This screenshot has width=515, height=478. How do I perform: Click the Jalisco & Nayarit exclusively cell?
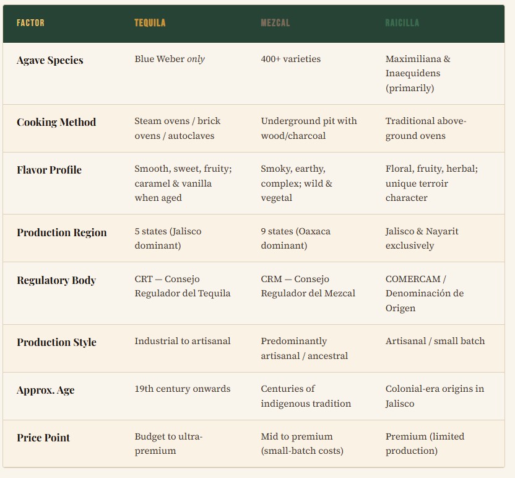click(422, 238)
